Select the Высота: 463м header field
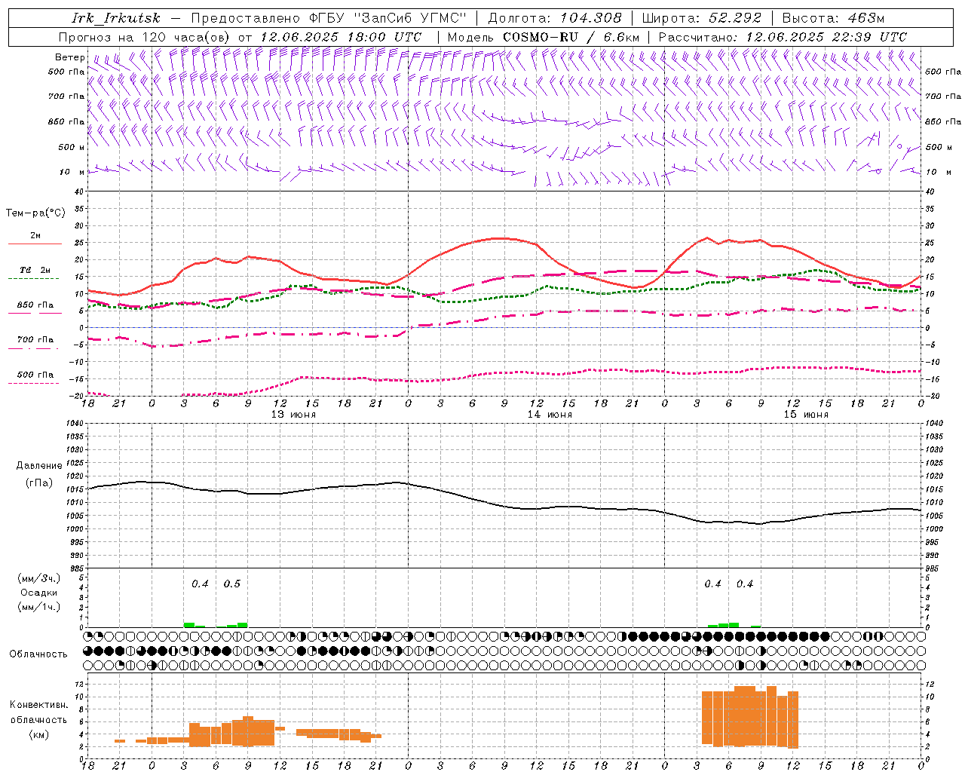Viewport: 965px width, 772px height. pos(832,18)
